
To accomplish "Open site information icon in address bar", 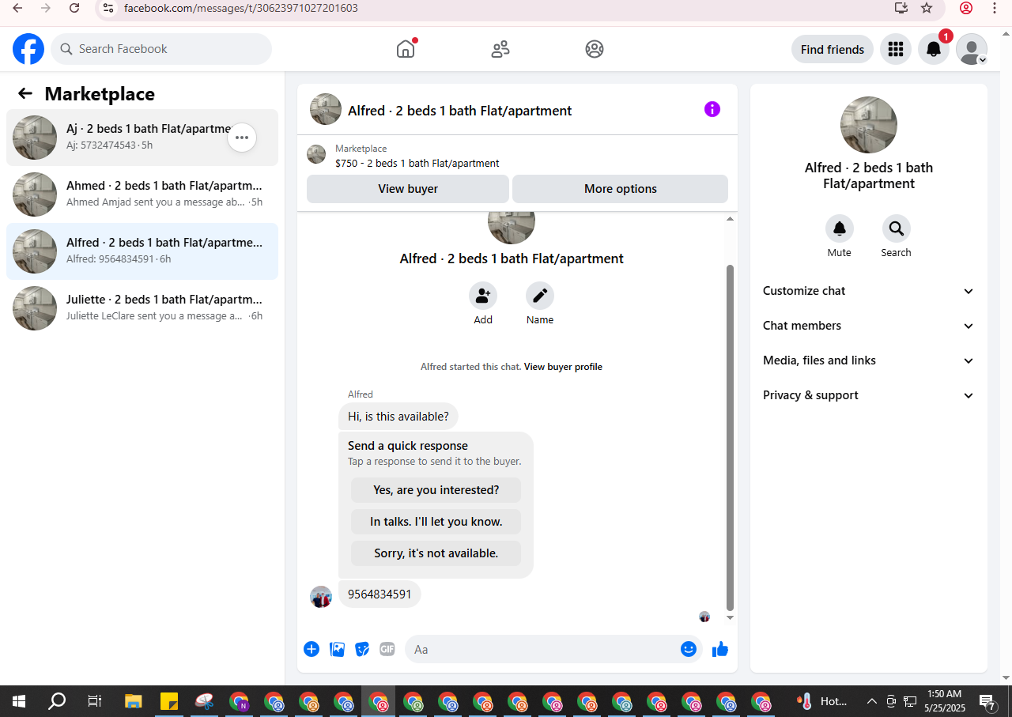I will (109, 8).
